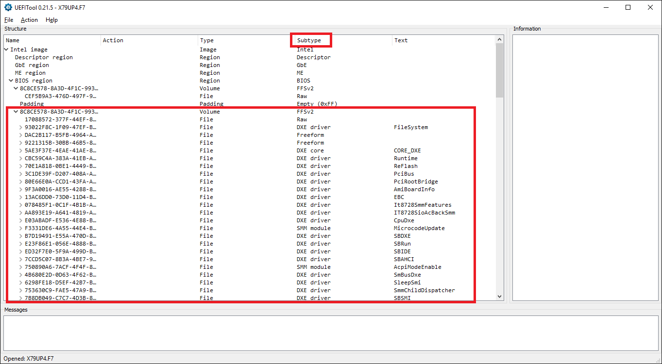Click the SmmChildDispatcher text cell
Screen dimensions: 662x364
point(424,290)
